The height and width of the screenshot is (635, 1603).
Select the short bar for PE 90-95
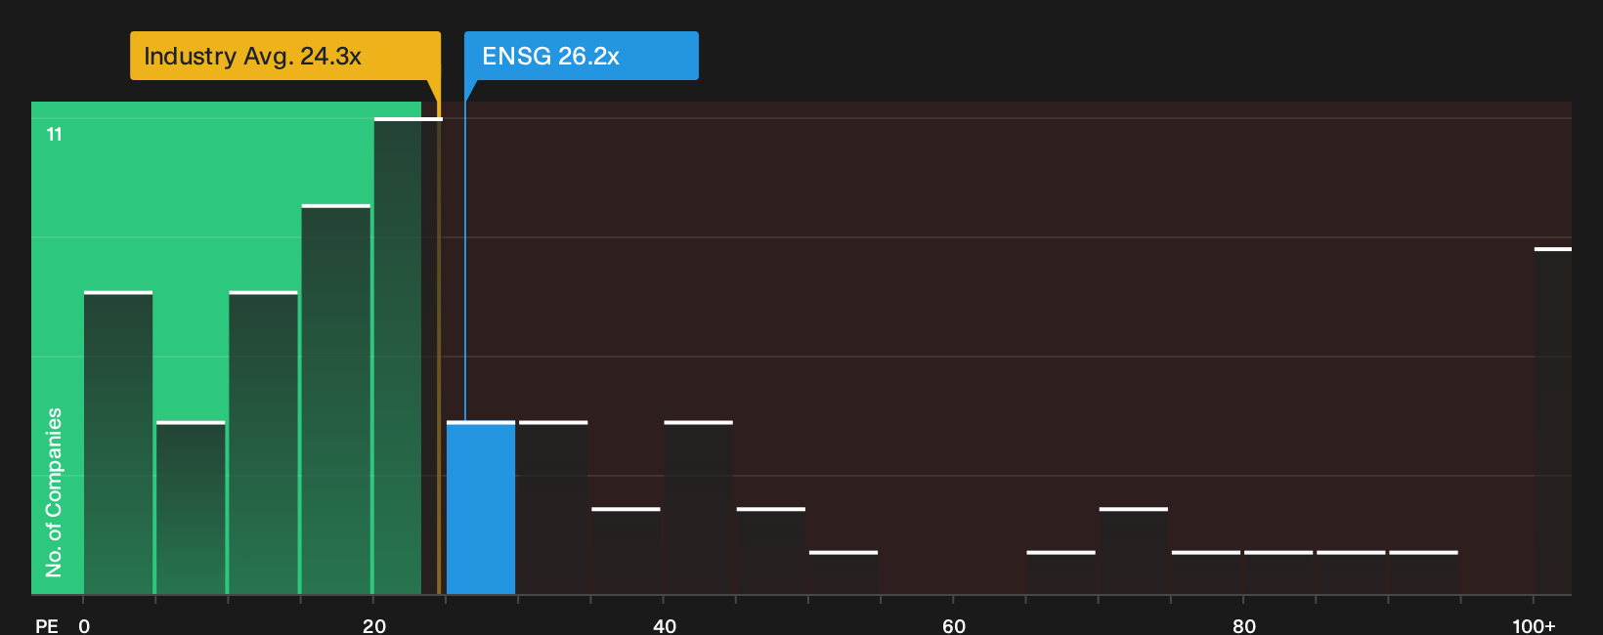tap(1423, 572)
